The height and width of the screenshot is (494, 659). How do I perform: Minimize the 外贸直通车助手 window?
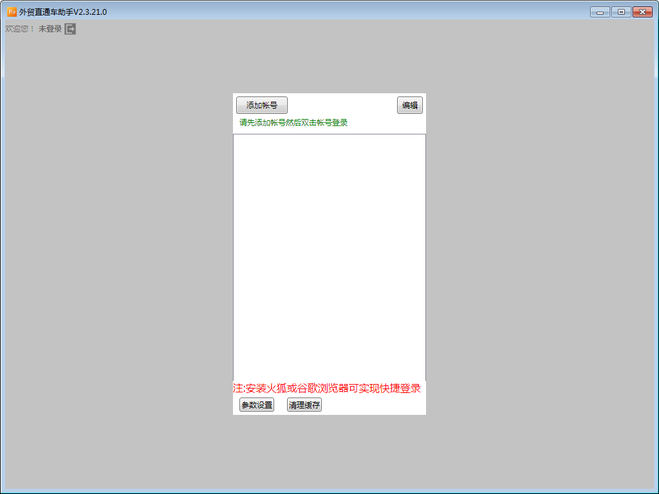coord(600,12)
